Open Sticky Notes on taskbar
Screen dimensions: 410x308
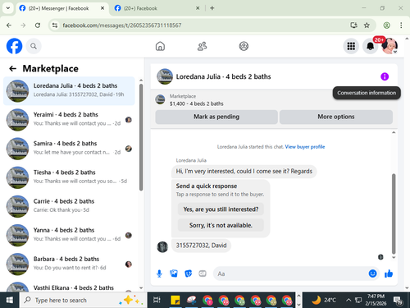click(x=175, y=300)
